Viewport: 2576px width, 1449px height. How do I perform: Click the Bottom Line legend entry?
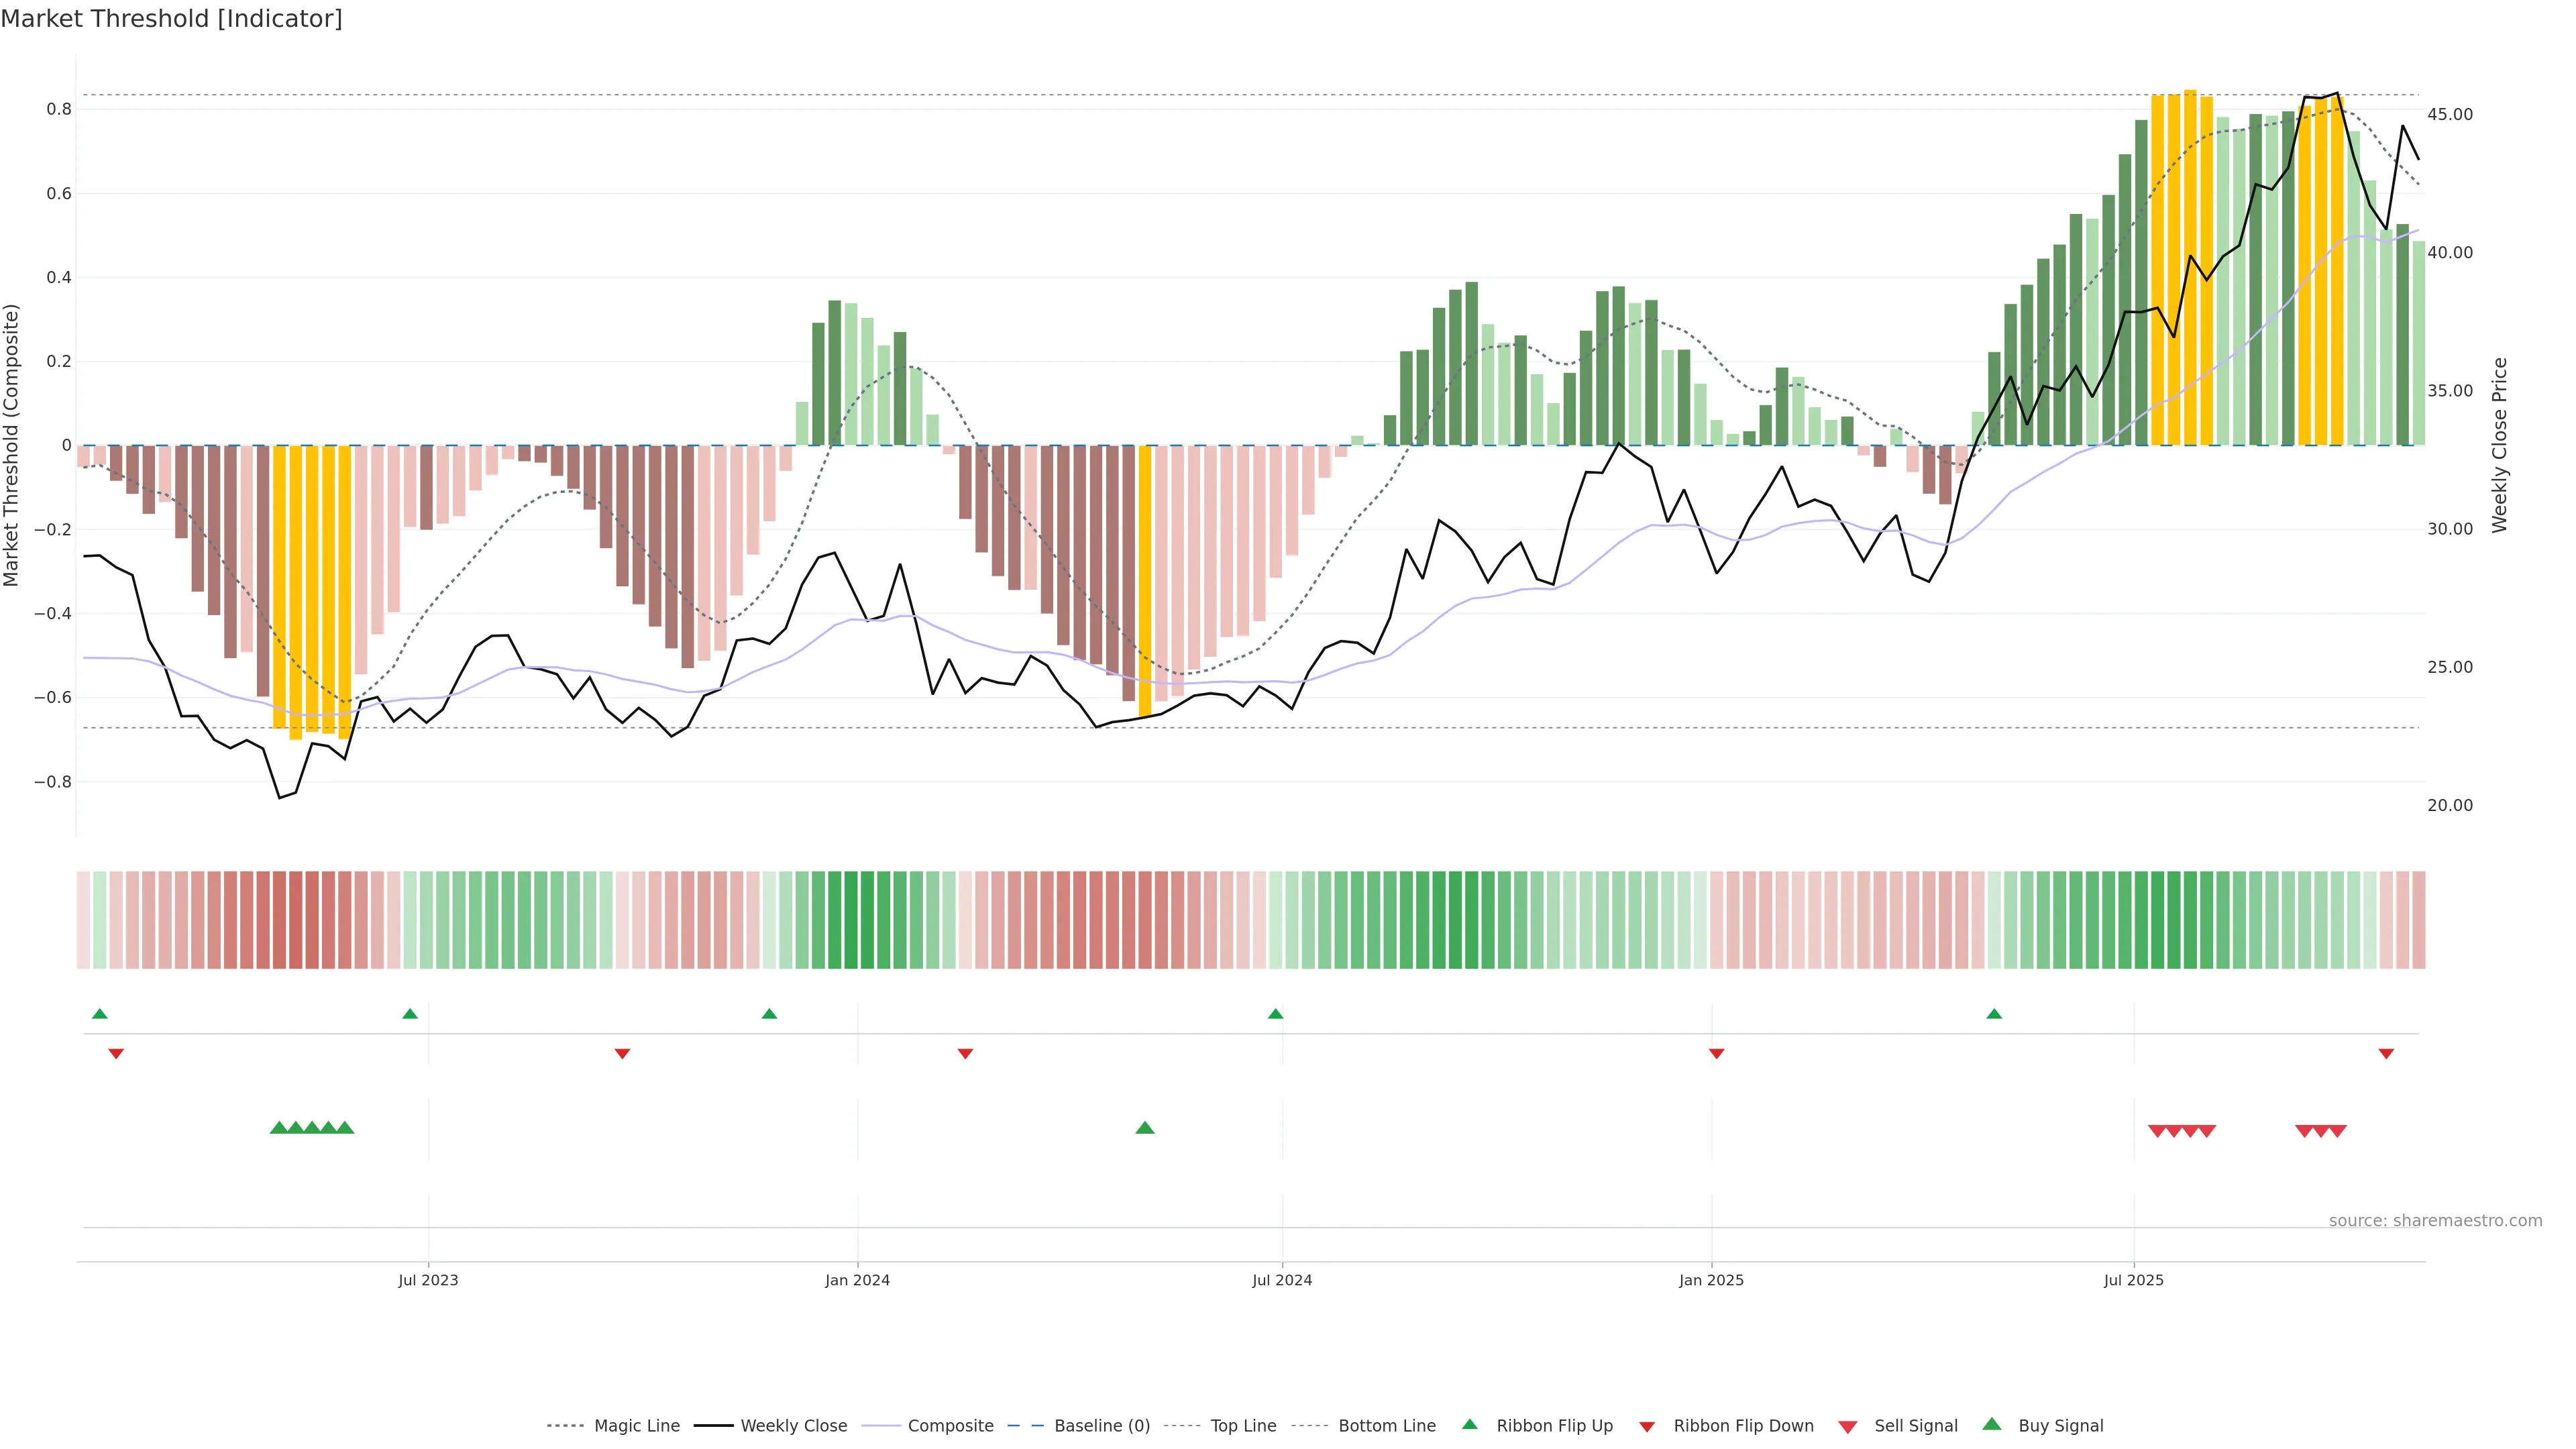[1386, 1426]
